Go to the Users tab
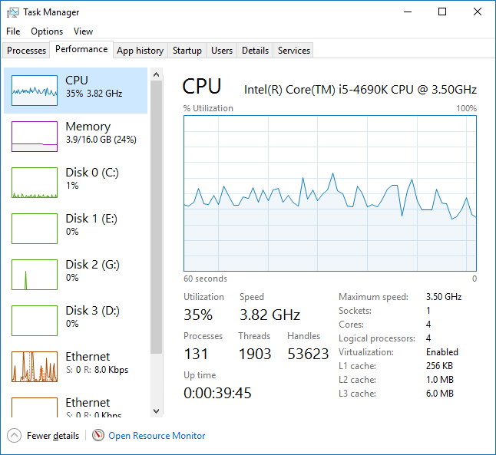Image resolution: width=496 pixels, height=455 pixels. pos(222,51)
